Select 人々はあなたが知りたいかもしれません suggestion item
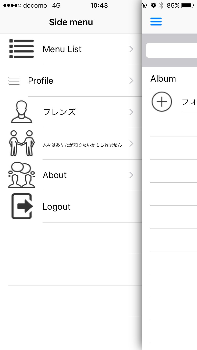Viewport: 197px width, 350px height. pos(82,145)
